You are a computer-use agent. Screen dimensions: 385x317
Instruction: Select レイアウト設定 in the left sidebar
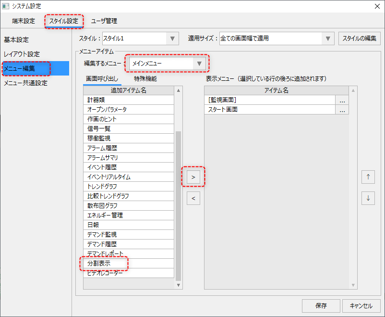click(x=22, y=54)
